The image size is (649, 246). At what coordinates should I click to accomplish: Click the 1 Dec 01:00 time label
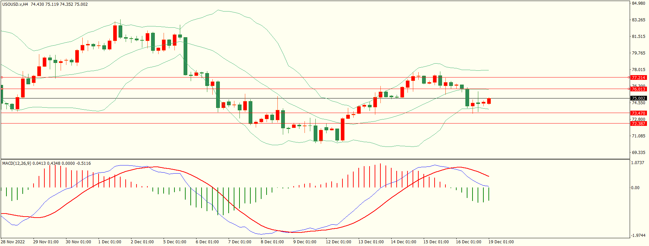[109, 242]
